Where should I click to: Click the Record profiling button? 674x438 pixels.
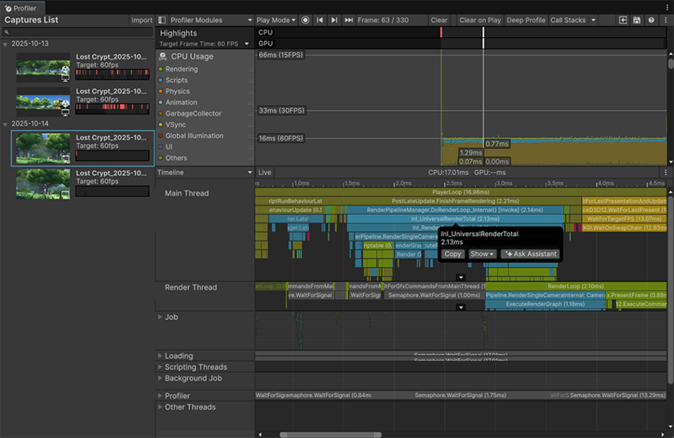(x=305, y=20)
